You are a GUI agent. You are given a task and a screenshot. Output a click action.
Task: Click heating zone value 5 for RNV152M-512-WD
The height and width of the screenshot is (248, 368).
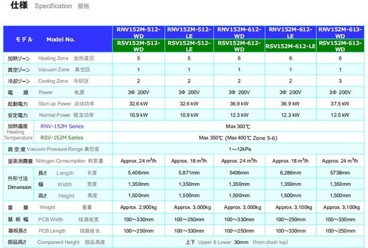pyautogui.click(x=138, y=59)
